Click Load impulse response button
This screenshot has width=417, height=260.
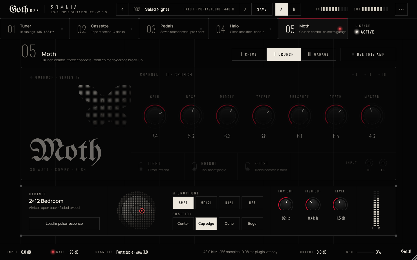[x=64, y=224]
